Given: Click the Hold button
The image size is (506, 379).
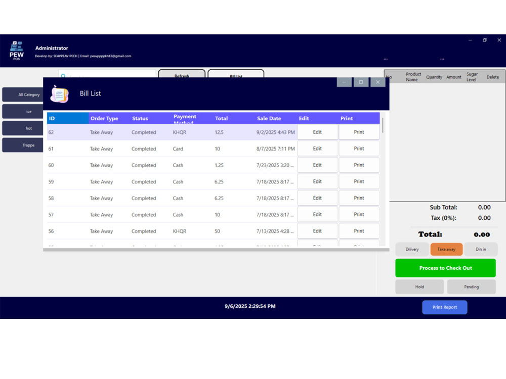Looking at the screenshot, I should click(419, 287).
